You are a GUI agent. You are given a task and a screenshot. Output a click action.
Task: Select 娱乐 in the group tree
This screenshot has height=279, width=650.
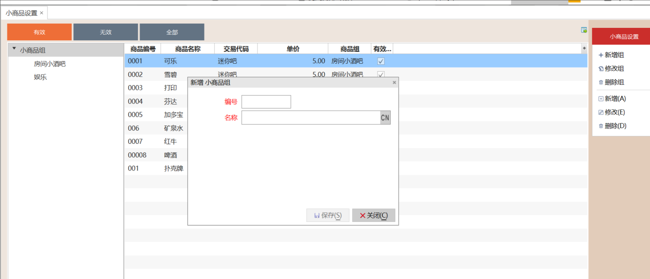tap(40, 77)
